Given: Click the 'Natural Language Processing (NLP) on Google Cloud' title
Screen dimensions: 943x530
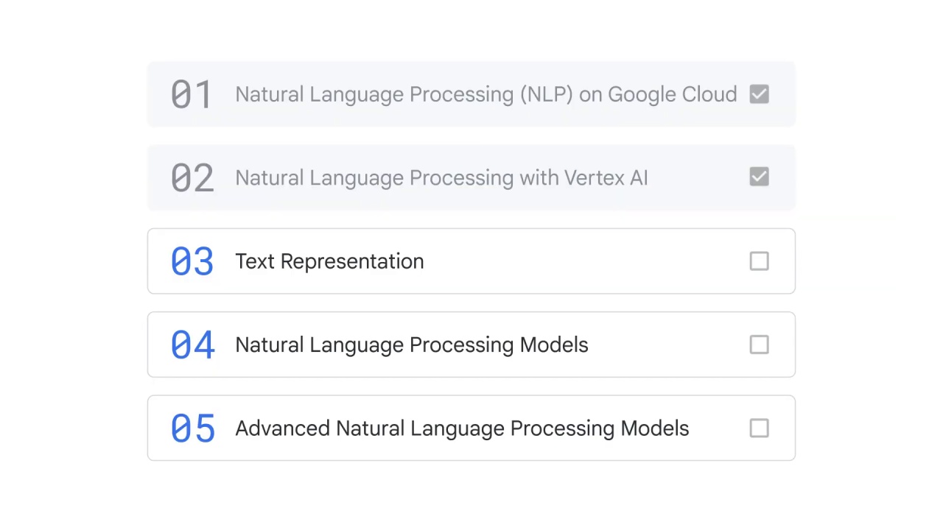Looking at the screenshot, I should pos(485,95).
